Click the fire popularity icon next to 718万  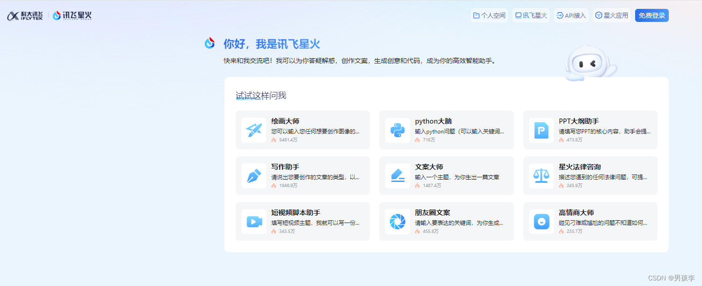point(417,140)
